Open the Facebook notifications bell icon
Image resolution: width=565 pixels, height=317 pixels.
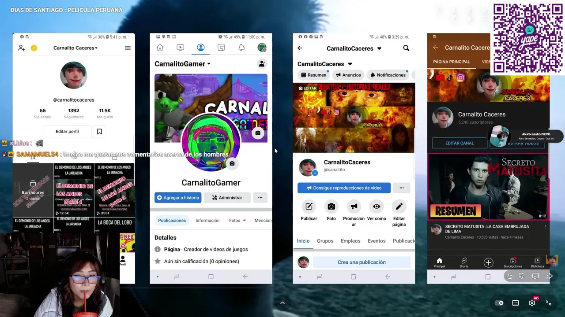[x=241, y=48]
